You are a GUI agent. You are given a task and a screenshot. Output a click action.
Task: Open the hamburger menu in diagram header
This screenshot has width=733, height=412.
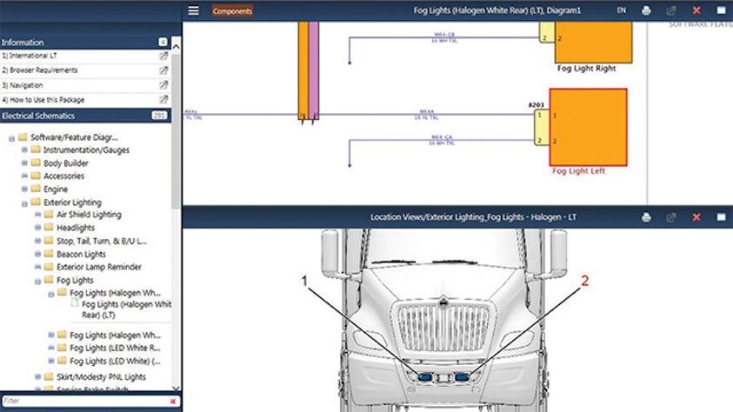(x=194, y=10)
